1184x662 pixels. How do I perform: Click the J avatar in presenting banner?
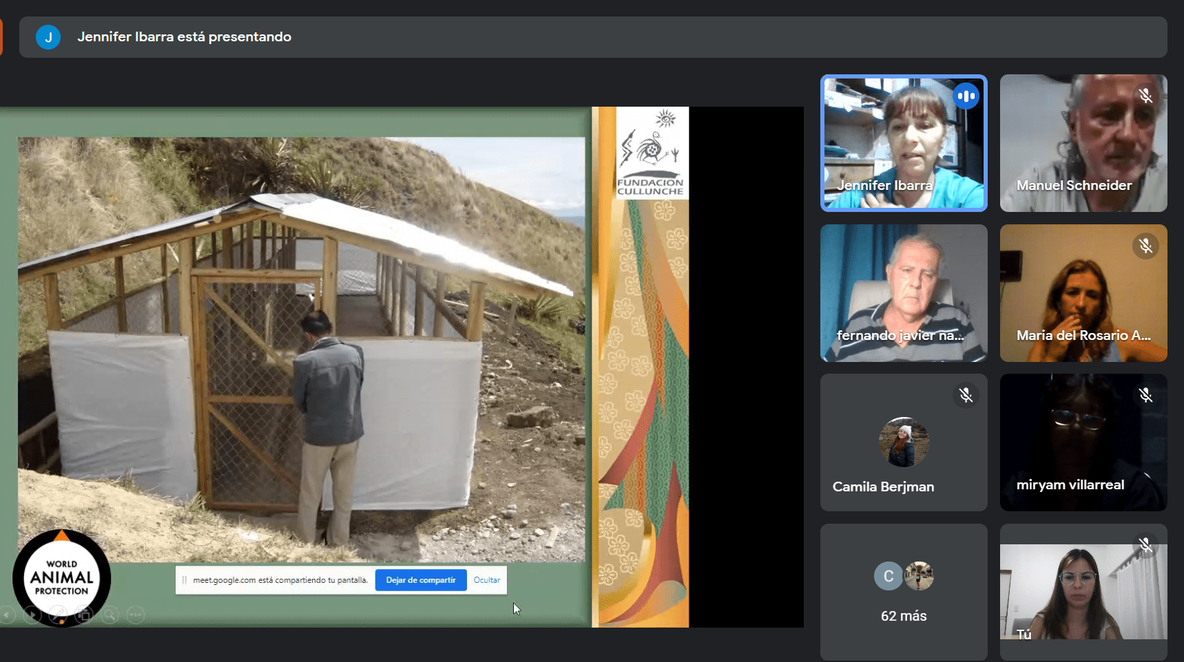click(x=48, y=37)
